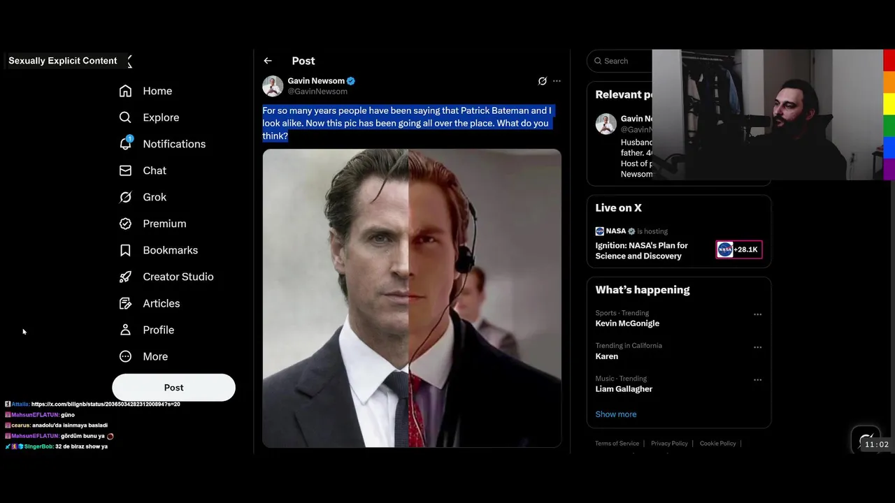Open Notifications bell icon with badge
Viewport: 895px width, 503px height.
(125, 143)
